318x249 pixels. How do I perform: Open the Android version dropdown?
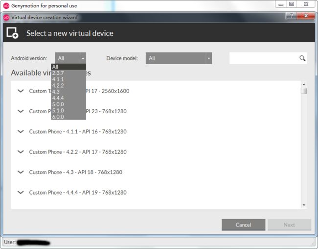click(x=70, y=58)
